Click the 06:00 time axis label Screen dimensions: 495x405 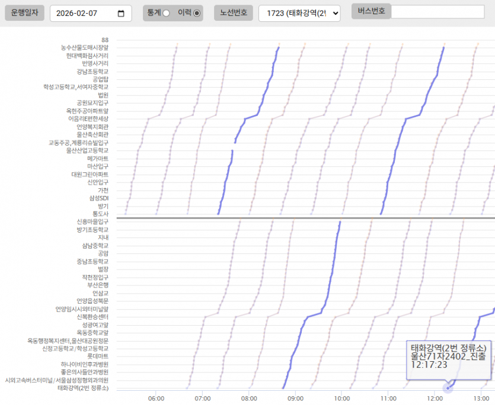coord(155,399)
